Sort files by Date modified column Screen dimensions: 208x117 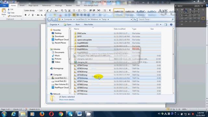[x=120, y=29]
